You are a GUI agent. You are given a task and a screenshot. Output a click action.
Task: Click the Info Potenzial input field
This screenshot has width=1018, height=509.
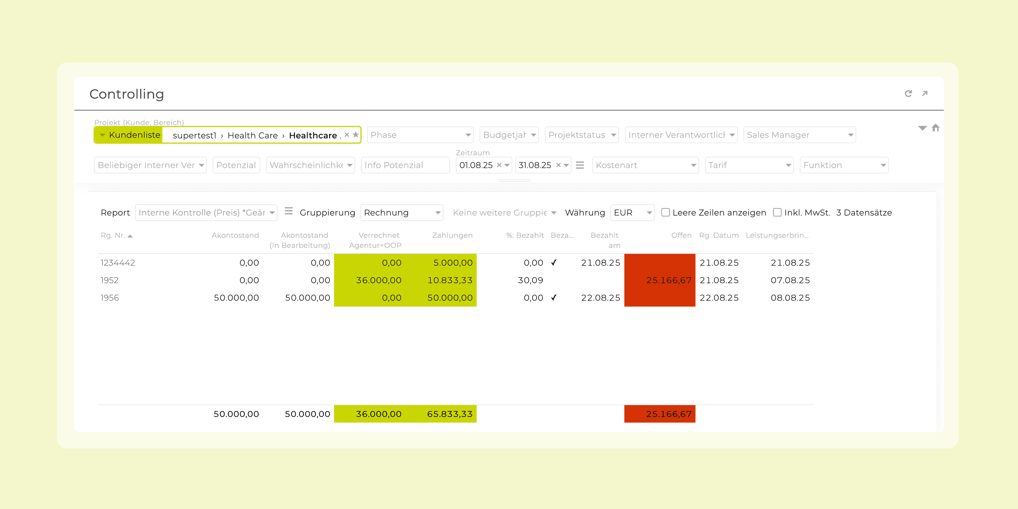(x=405, y=165)
